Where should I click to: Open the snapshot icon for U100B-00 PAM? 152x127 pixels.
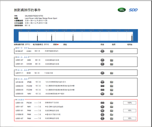tap(112, 115)
